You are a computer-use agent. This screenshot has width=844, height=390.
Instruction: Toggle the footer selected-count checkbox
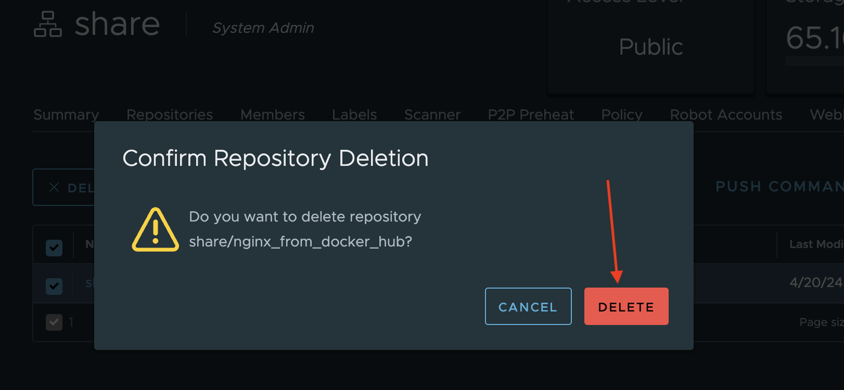coord(54,322)
